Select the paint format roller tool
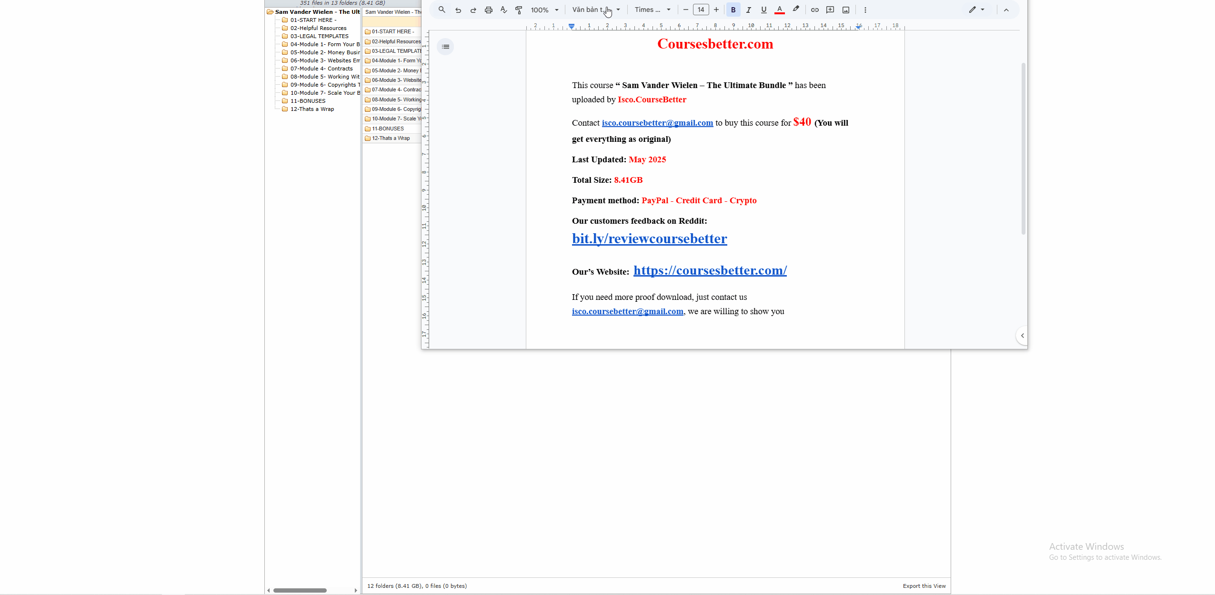The height and width of the screenshot is (595, 1215). click(519, 10)
